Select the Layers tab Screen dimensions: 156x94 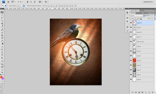132,13
